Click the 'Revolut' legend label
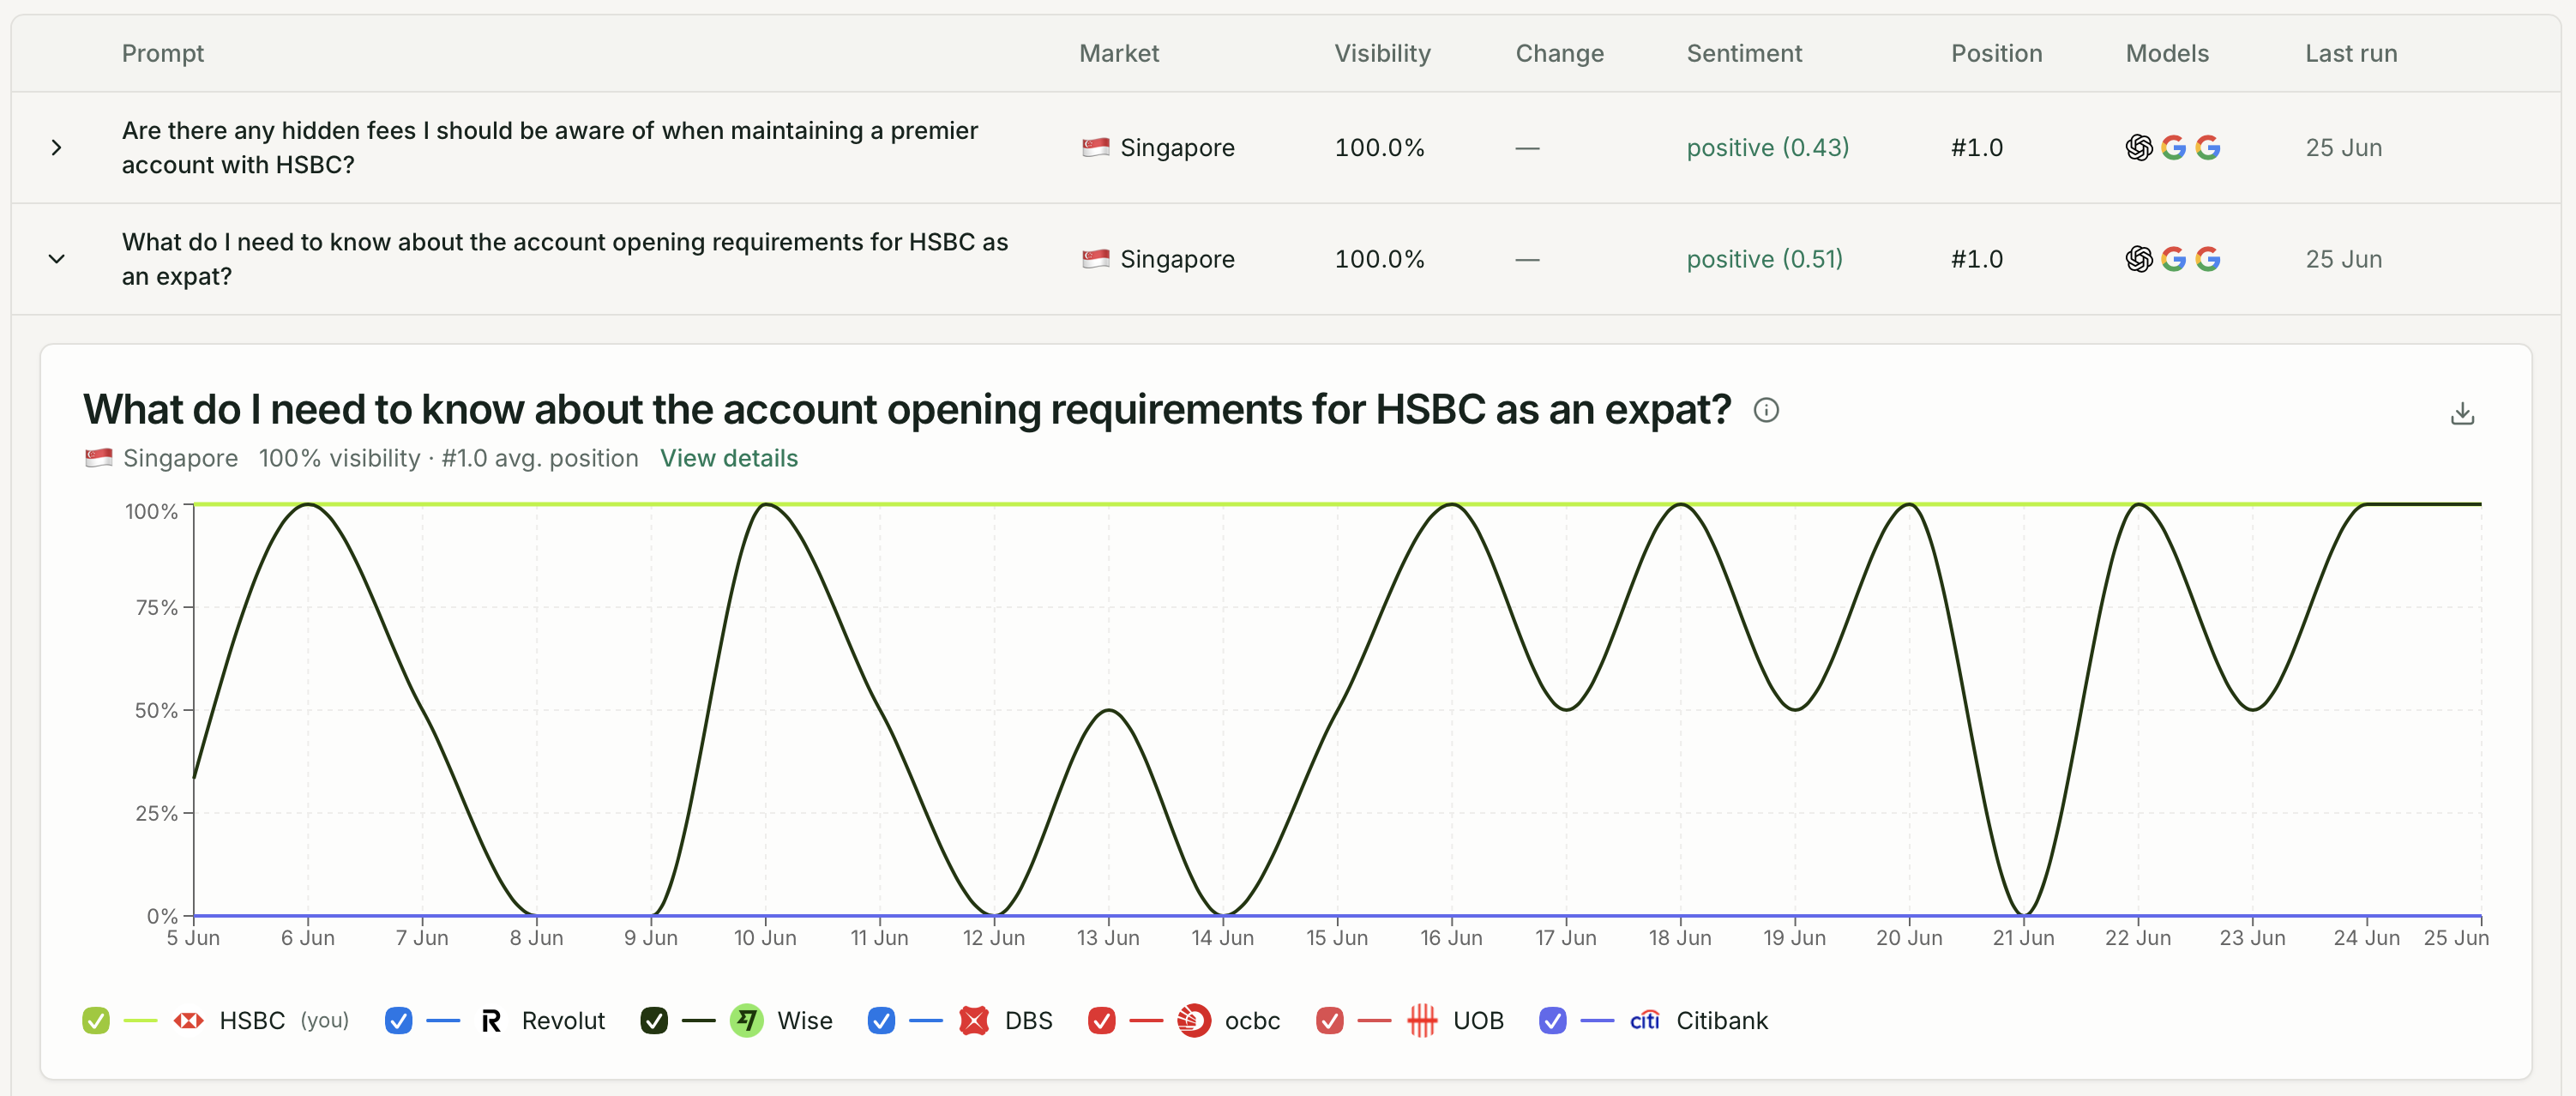2576x1096 pixels. coord(563,1020)
